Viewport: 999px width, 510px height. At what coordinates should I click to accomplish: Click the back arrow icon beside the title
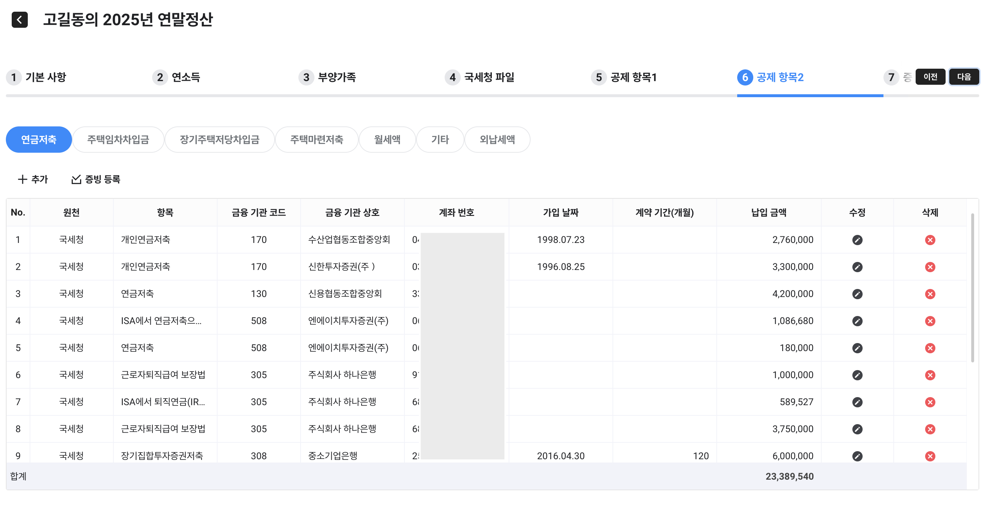click(x=19, y=20)
